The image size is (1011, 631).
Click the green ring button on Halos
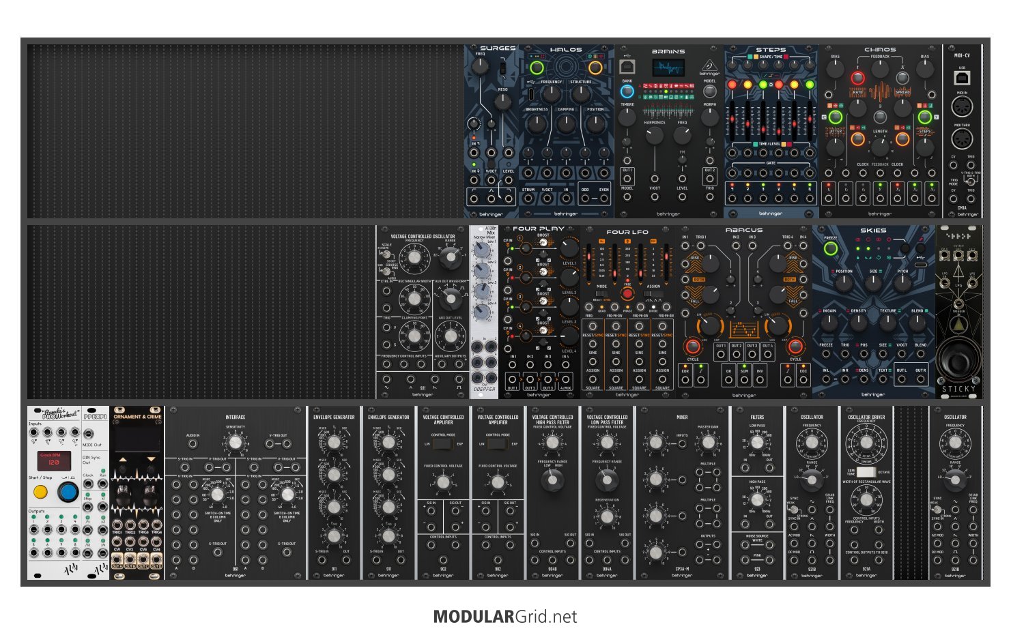[x=537, y=68]
